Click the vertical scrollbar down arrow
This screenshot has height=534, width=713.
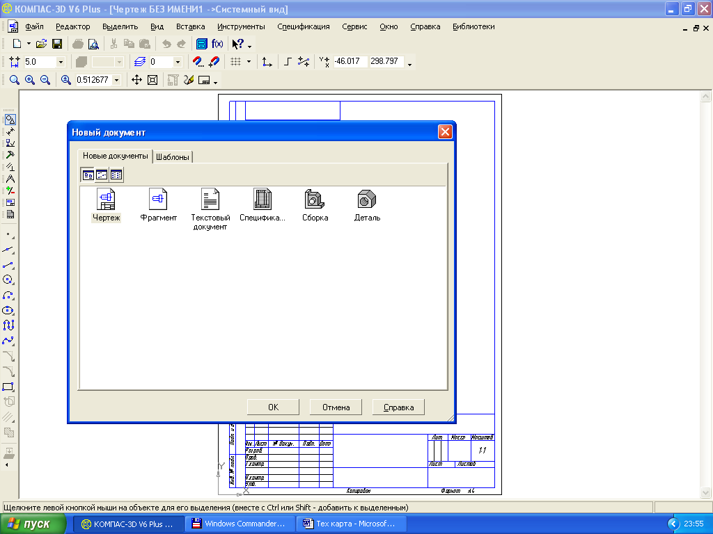tap(706, 492)
